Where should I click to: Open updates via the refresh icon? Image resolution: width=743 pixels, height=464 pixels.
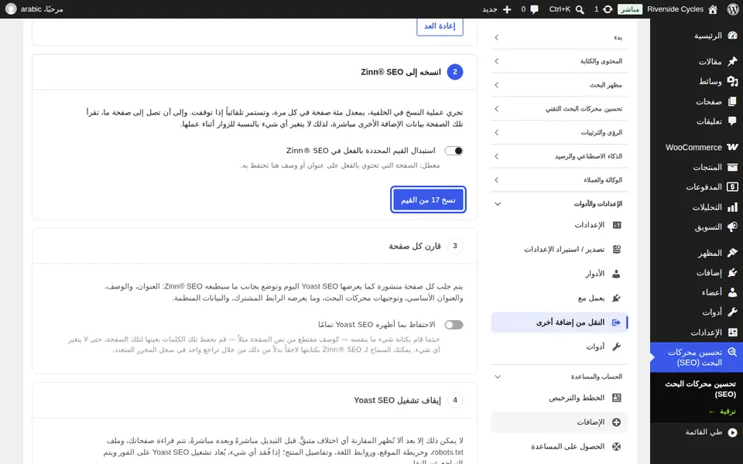608,9
